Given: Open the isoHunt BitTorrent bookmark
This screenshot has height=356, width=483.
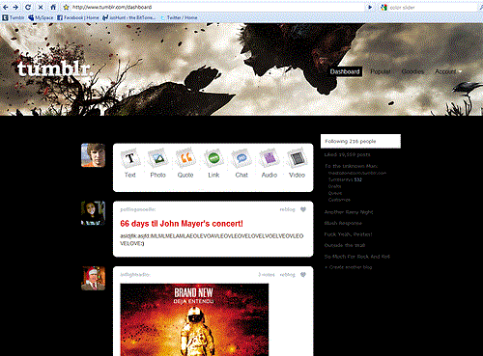Looking at the screenshot, I should click(x=129, y=17).
